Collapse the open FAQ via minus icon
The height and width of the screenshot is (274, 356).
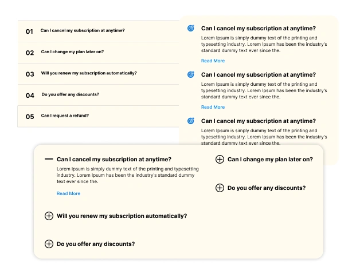[x=49, y=159]
